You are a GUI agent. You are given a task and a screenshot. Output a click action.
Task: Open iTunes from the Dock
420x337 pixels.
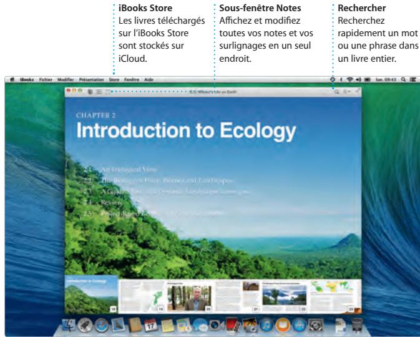click(x=266, y=325)
